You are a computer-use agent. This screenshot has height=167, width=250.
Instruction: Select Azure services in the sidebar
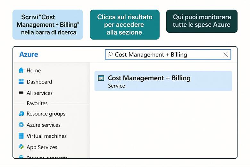[x=44, y=125]
